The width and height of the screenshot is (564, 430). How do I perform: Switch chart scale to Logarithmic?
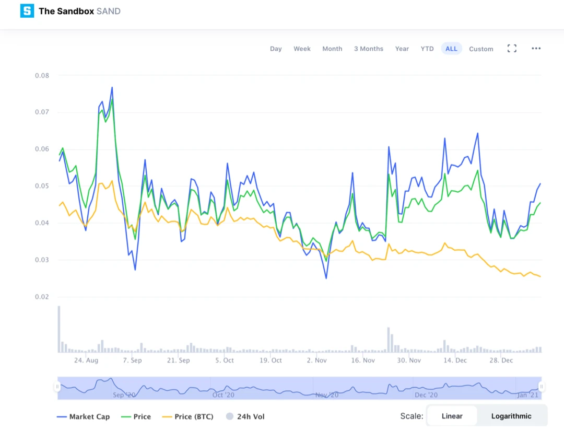[511, 416]
